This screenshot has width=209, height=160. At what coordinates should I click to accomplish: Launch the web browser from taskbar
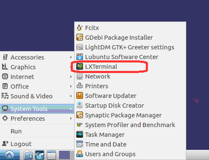(40, 155)
